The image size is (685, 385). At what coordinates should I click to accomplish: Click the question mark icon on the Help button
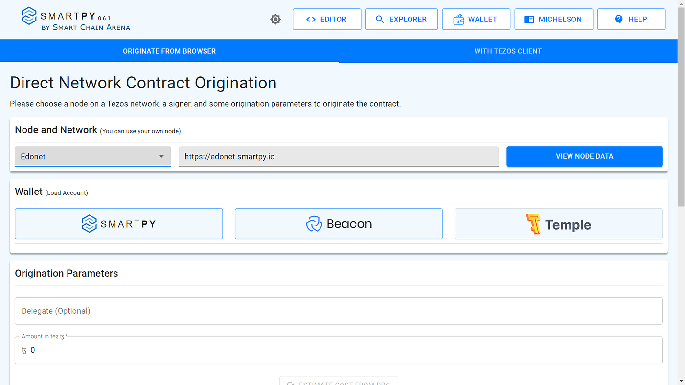(618, 19)
